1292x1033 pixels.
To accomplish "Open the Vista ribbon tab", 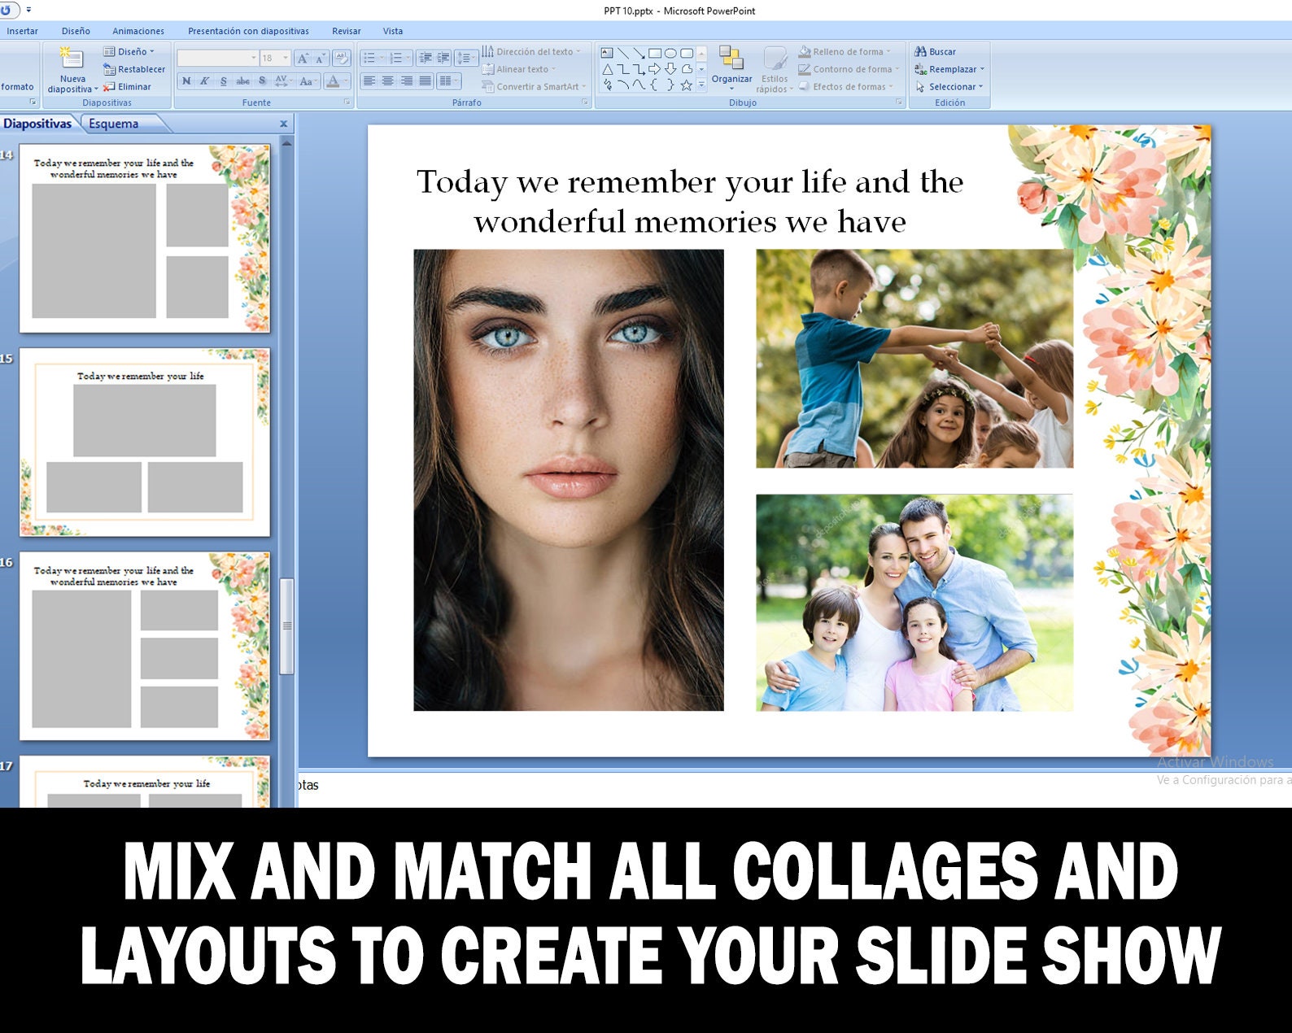I will tap(393, 31).
